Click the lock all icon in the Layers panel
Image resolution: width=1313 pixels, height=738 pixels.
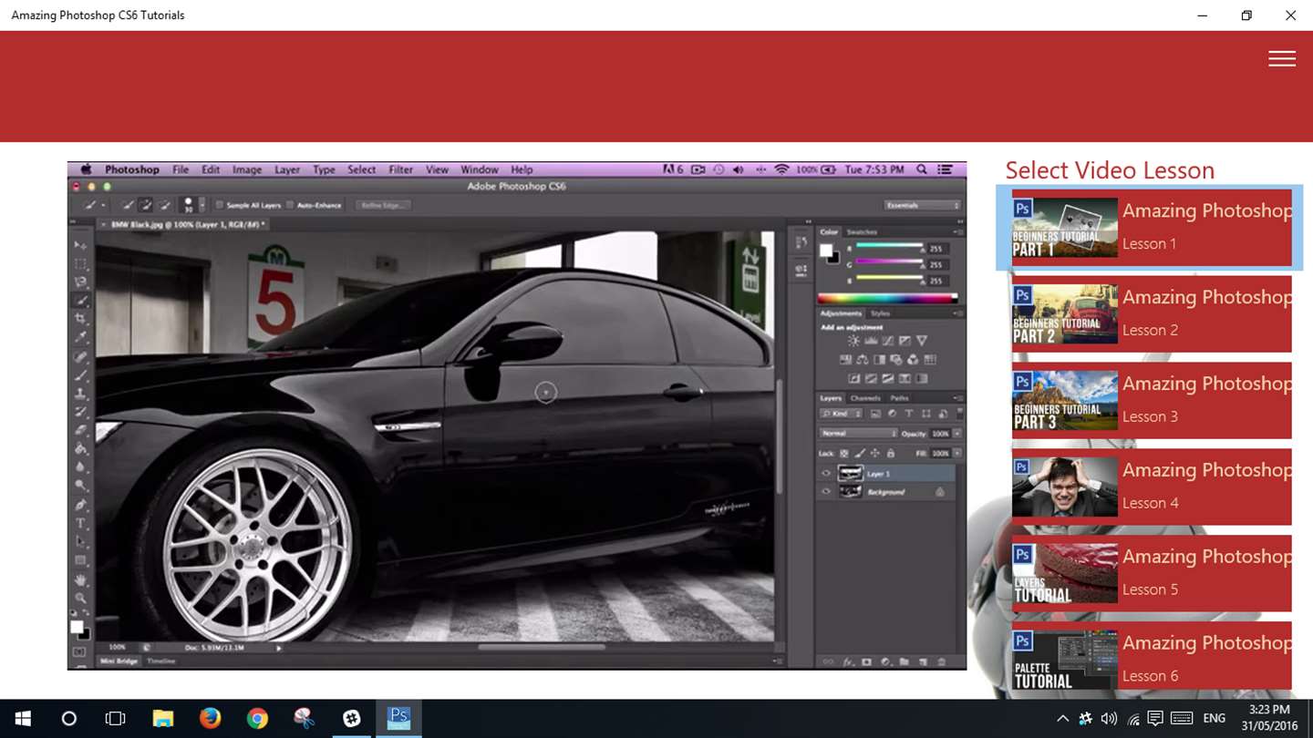tap(891, 453)
